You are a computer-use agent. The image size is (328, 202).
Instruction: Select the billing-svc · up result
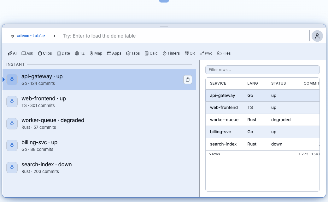click(99, 146)
